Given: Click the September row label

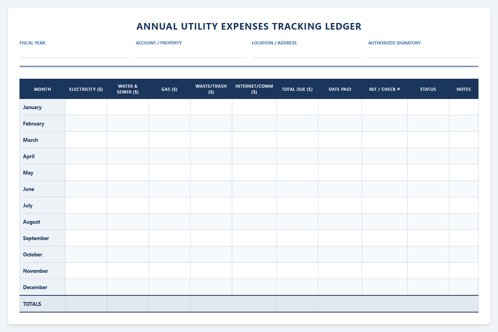Looking at the screenshot, I should point(42,238).
